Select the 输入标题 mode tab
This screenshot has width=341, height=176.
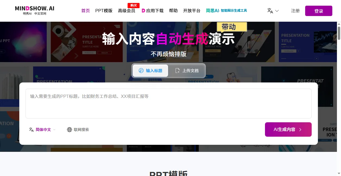point(150,71)
